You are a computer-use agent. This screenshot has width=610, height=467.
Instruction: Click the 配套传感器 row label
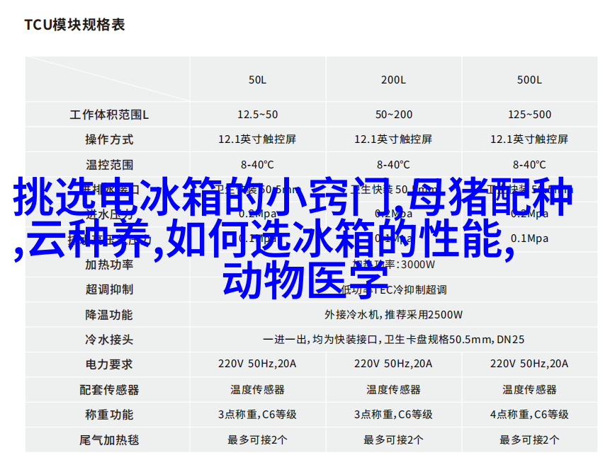point(109,390)
